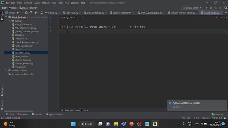Open the Terminal tool window
The width and height of the screenshot is (228, 128).
click(37, 114)
